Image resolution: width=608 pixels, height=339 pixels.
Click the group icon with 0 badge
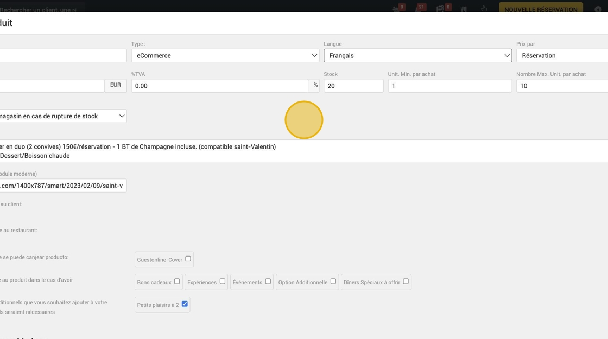(x=396, y=9)
